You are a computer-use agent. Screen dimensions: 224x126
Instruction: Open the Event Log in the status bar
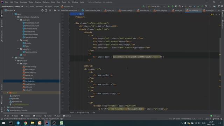pos(215,116)
